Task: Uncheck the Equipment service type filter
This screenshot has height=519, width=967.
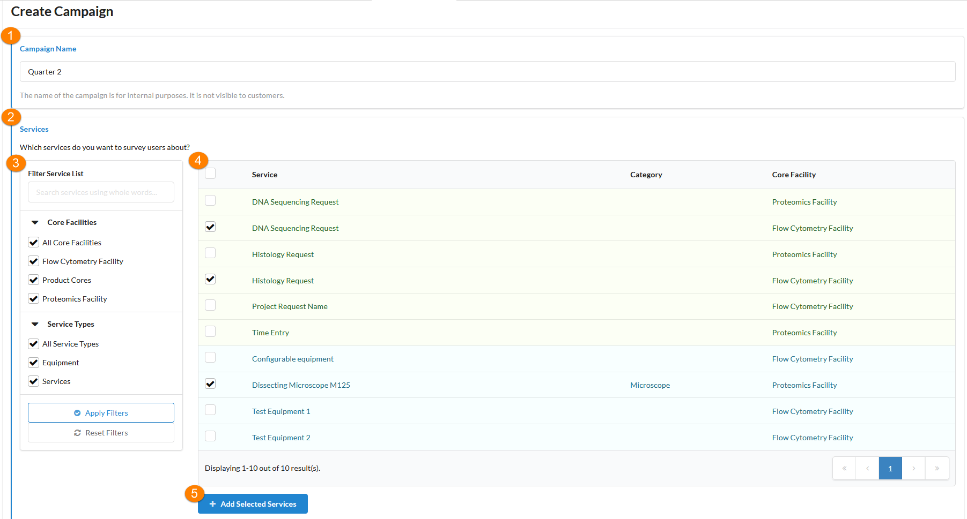Action: click(x=34, y=363)
